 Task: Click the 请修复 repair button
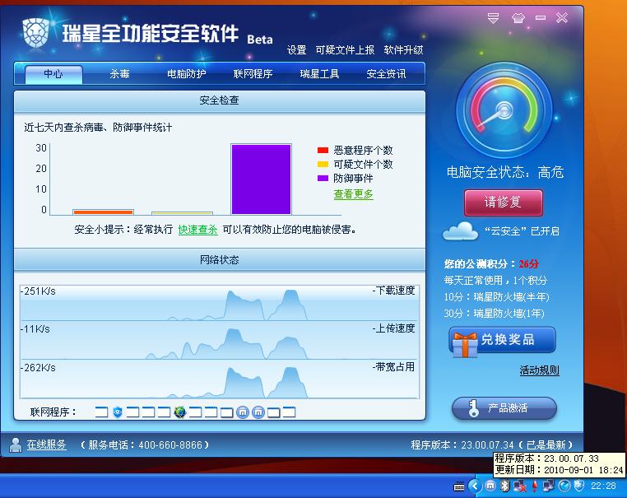504,202
